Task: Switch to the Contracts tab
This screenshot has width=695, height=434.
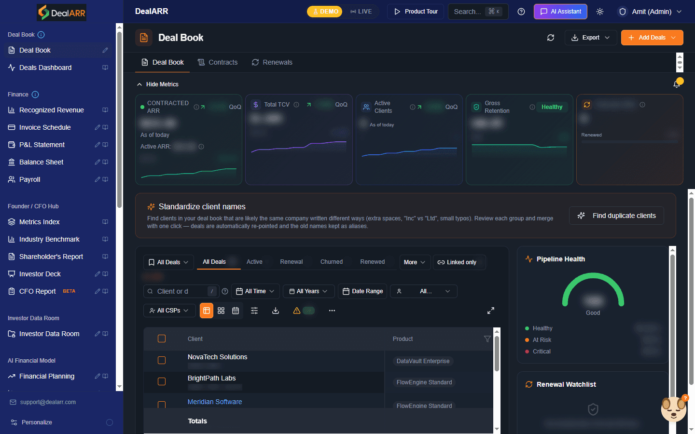Action: (218, 62)
